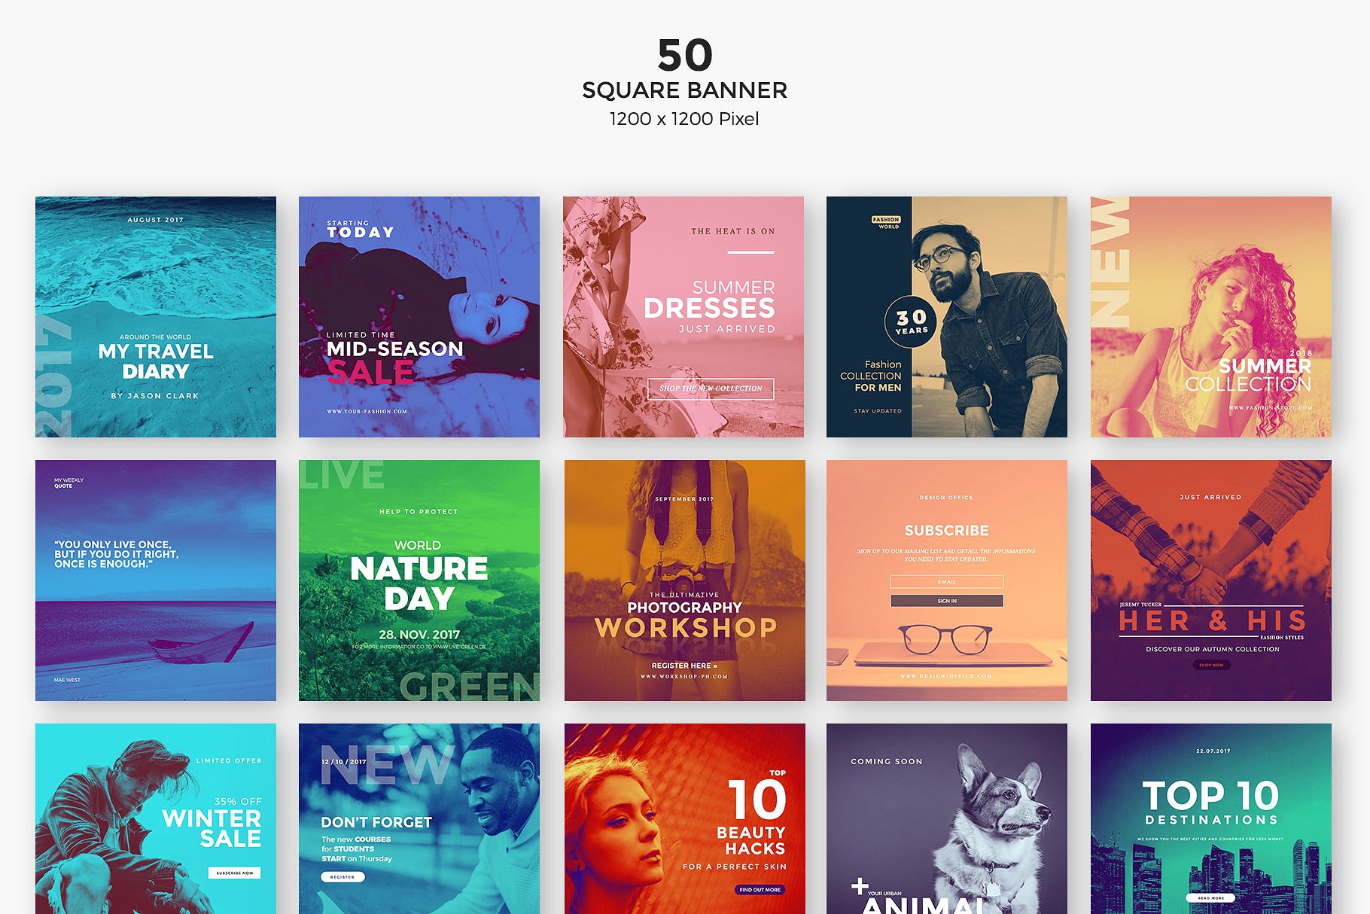Click the plus icon on the animal banner
Viewport: 1370px width, 914px height.
tap(860, 886)
